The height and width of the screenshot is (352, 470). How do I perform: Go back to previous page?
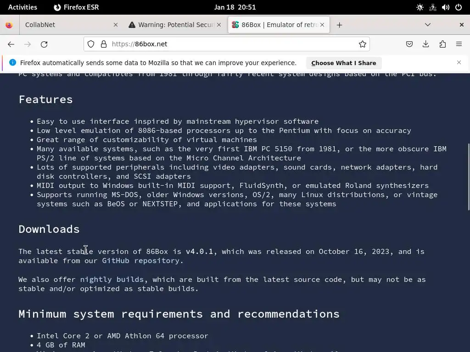pyautogui.click(x=11, y=44)
